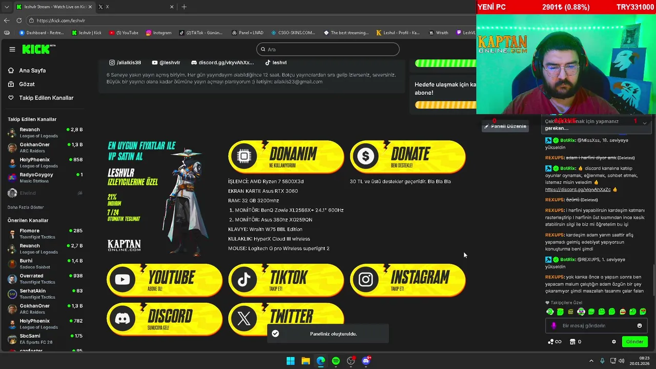
Task: Open Burhi Sadece Sohbet channel
Action: 45,264
